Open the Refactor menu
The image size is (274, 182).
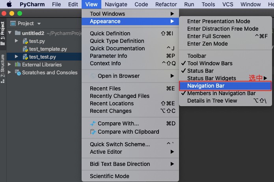(x=166, y=4)
